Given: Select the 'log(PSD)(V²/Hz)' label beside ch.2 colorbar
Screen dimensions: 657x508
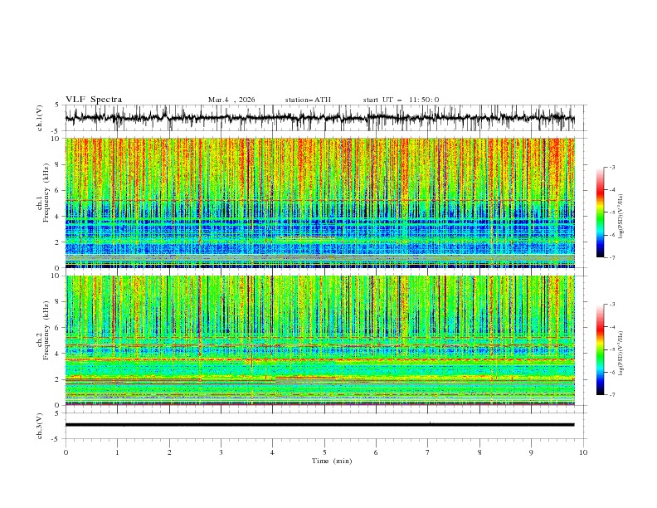Looking at the screenshot, I should tap(622, 353).
